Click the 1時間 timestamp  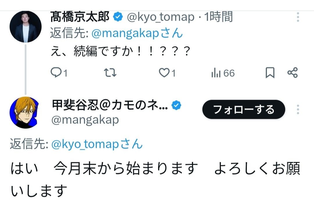[219, 17]
